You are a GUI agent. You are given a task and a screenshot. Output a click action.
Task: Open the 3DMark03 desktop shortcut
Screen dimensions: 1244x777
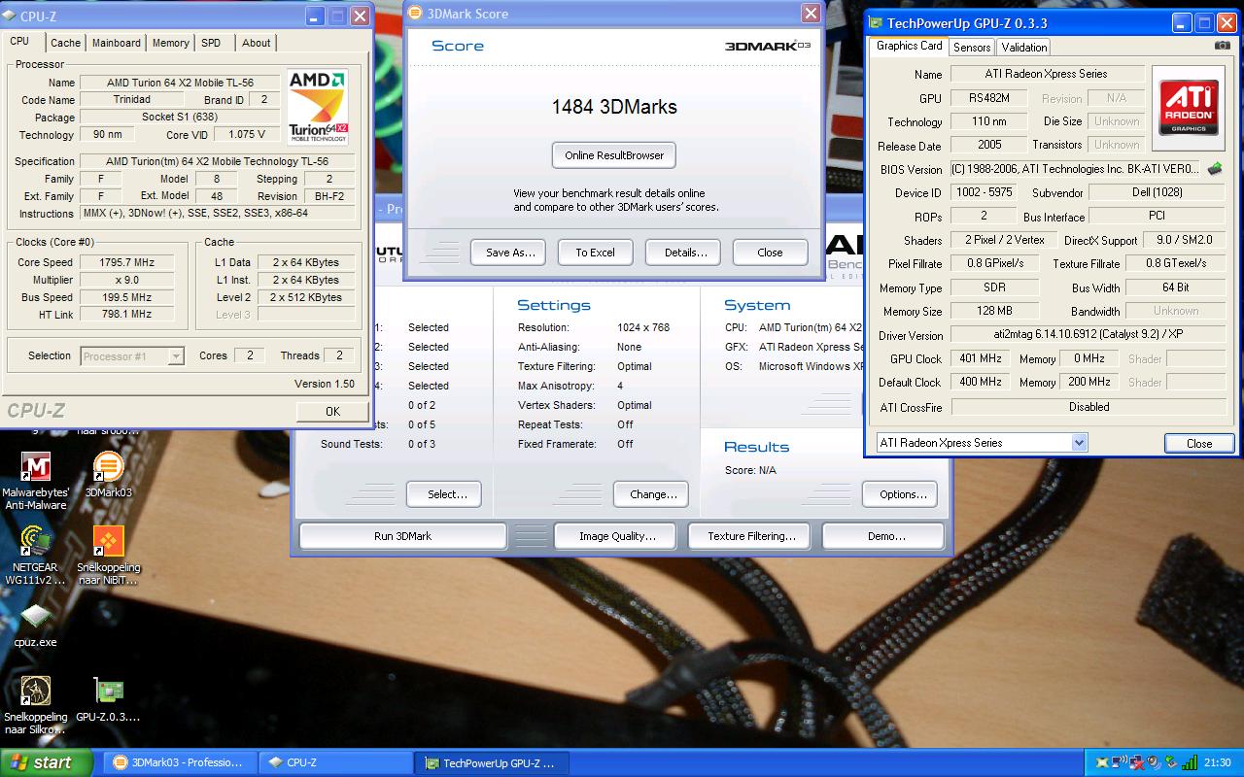[108, 476]
